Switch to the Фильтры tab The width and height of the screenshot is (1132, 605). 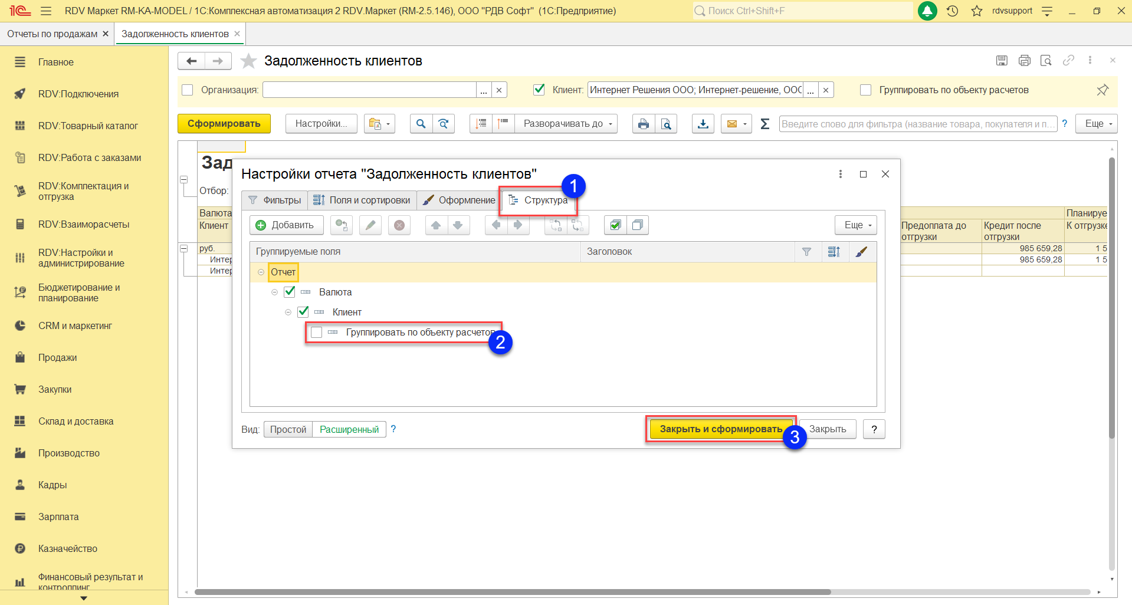[x=275, y=200]
